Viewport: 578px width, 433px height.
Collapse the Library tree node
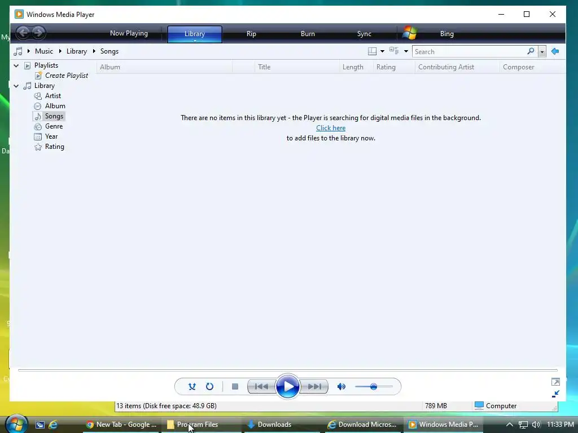pyautogui.click(x=16, y=86)
